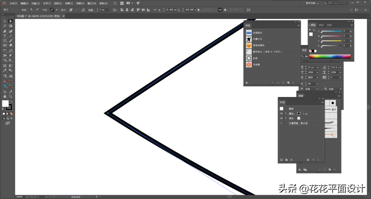Viewport: 371px width, 199px height.
Task: Toggle visibility of the stroke (描边) attribute
Action: [281, 113]
